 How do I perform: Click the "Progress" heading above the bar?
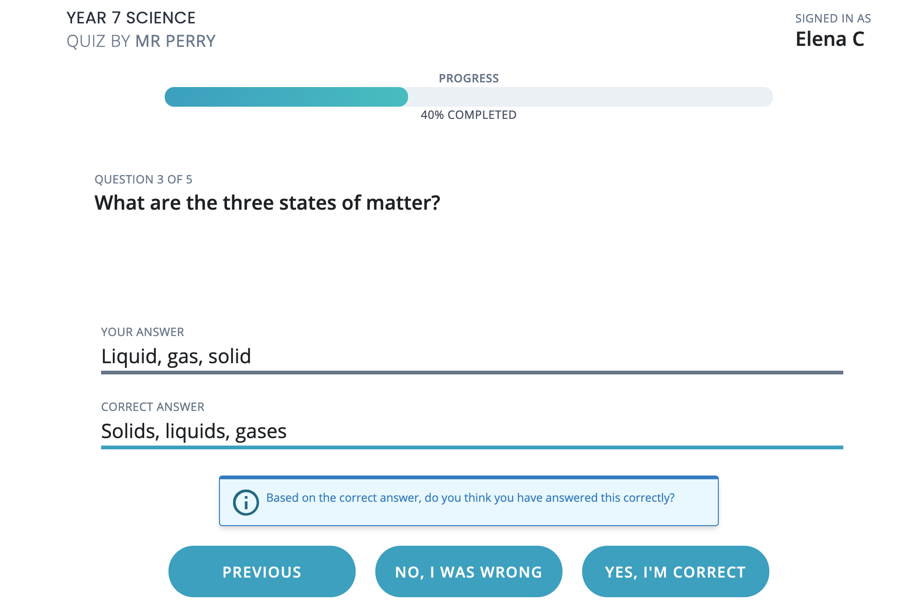click(x=468, y=79)
